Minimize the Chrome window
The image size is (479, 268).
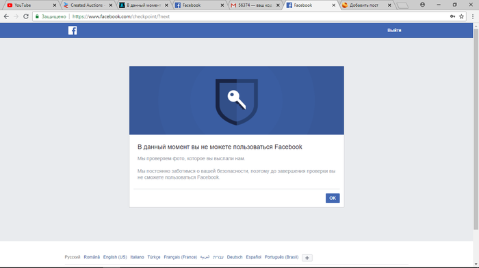click(x=439, y=5)
